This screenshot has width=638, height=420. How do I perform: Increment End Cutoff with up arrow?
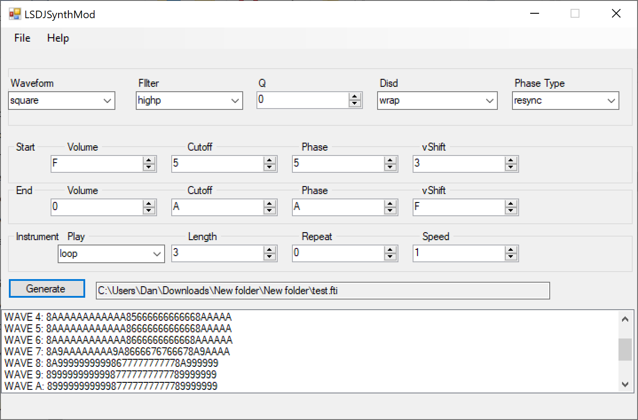[x=270, y=204]
